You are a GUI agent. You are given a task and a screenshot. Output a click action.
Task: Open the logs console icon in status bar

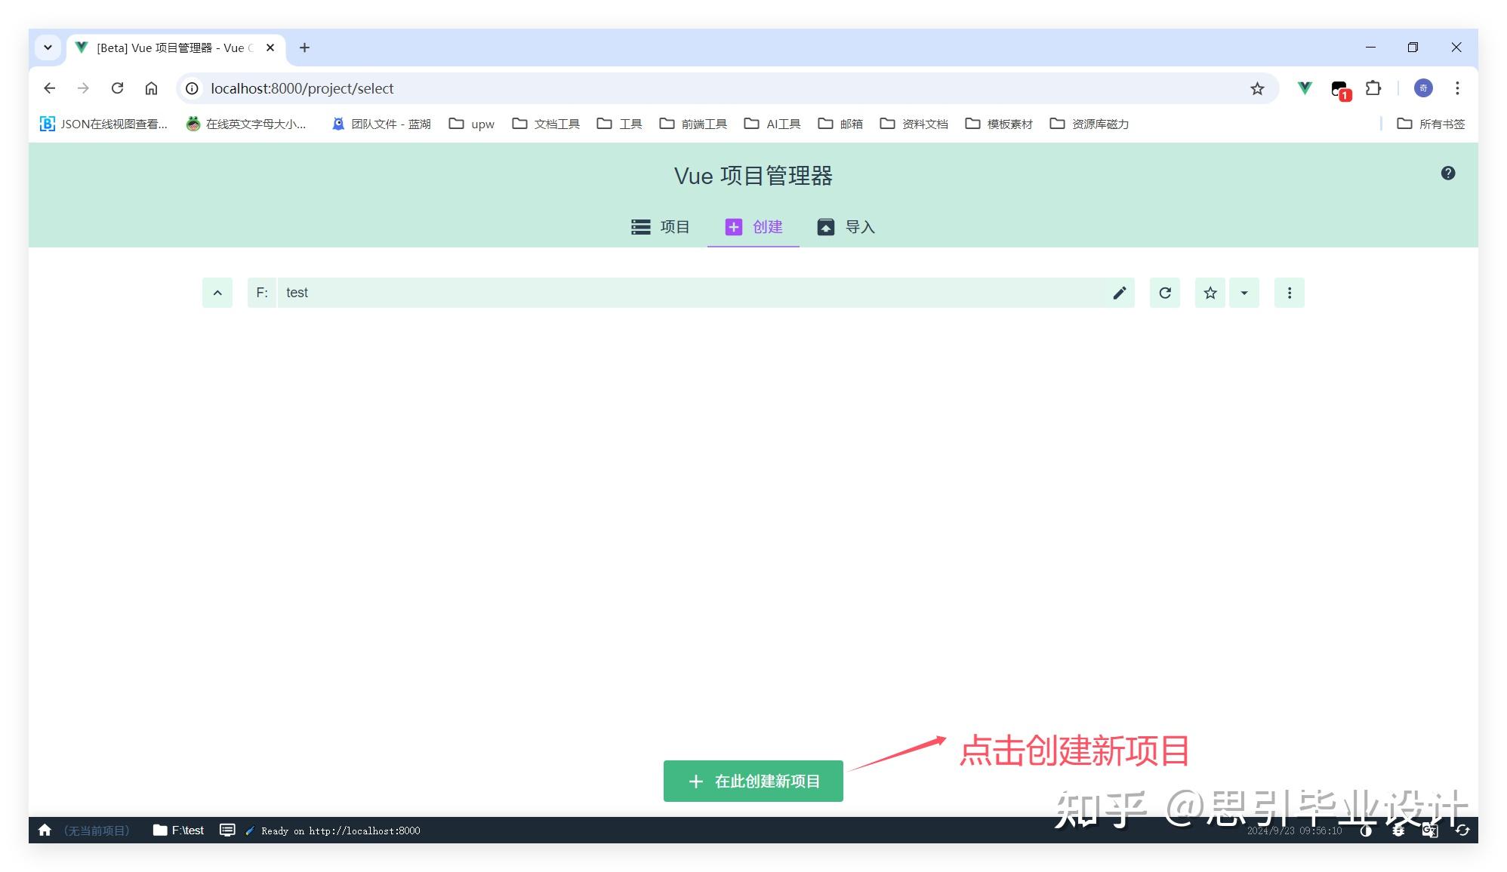(x=227, y=830)
